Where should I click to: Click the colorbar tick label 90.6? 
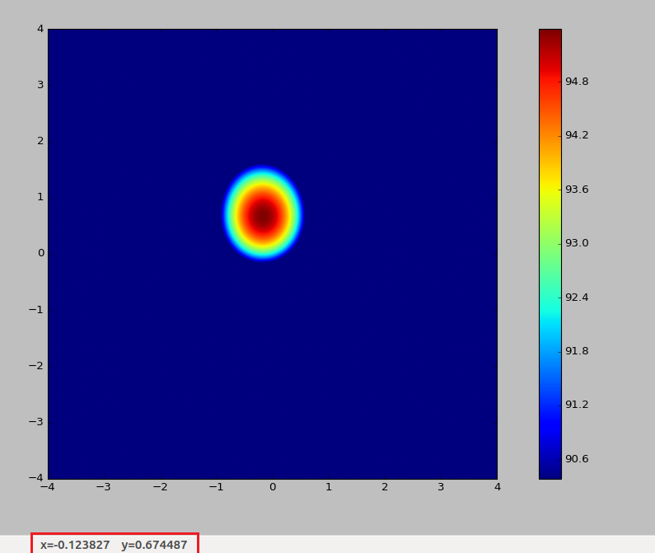pos(577,459)
